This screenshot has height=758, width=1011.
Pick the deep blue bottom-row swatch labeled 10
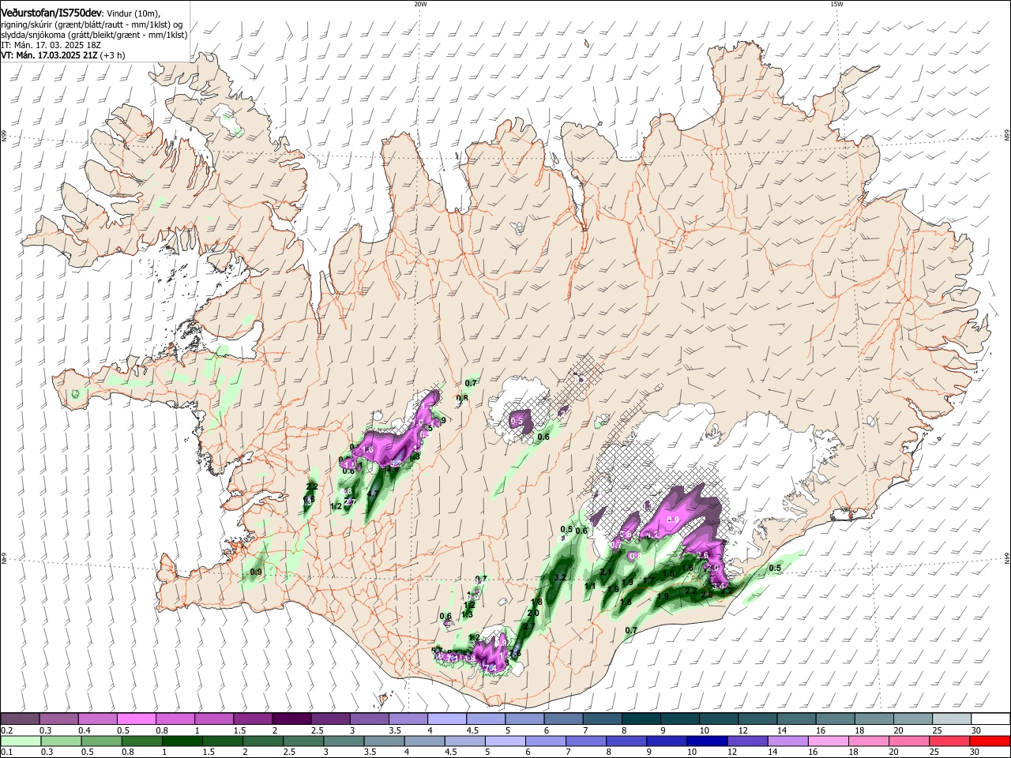[707, 741]
